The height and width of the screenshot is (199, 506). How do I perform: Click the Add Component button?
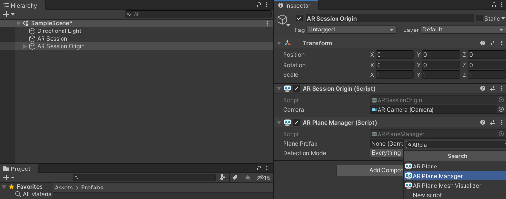click(x=370, y=170)
